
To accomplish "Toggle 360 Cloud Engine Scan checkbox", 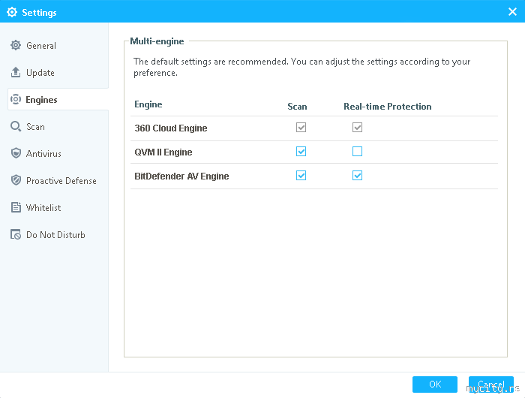I will point(301,128).
